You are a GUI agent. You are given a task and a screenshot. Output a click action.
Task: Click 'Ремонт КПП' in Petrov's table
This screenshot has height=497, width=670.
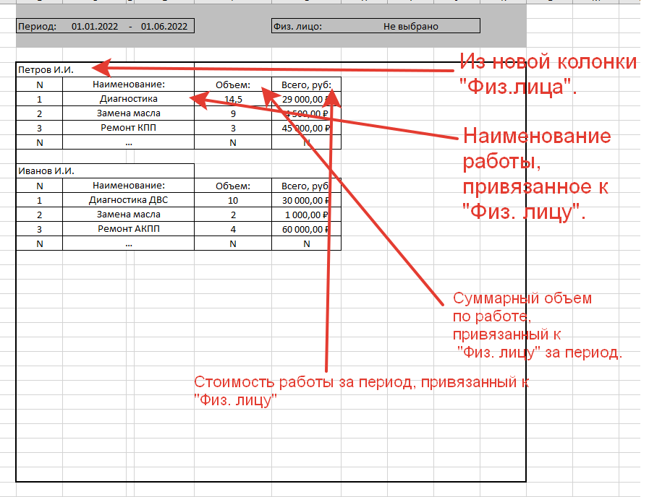128,128
